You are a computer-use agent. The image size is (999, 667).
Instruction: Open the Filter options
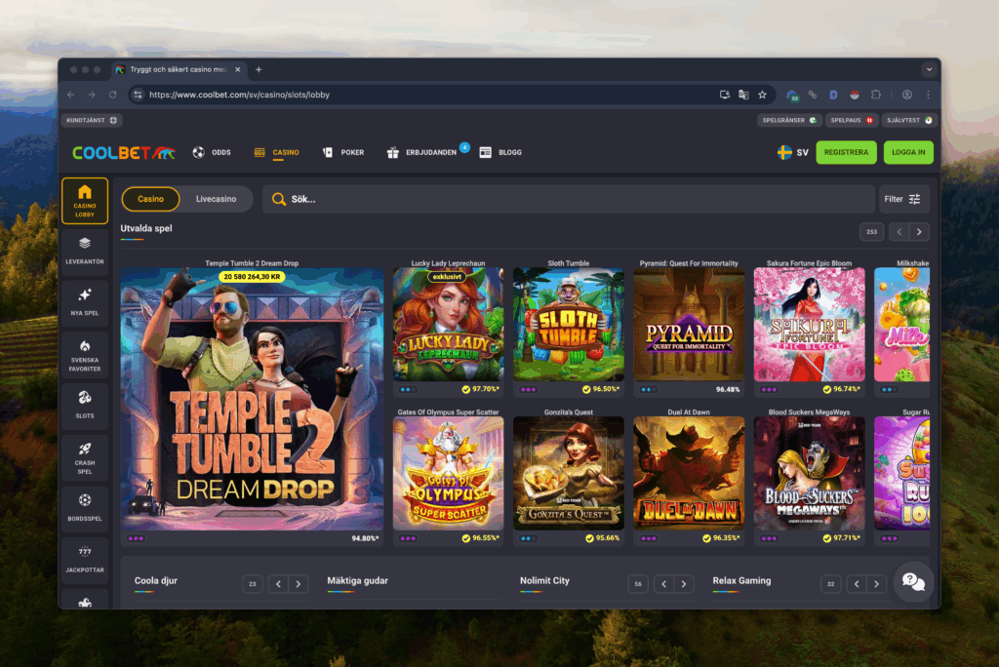click(902, 199)
